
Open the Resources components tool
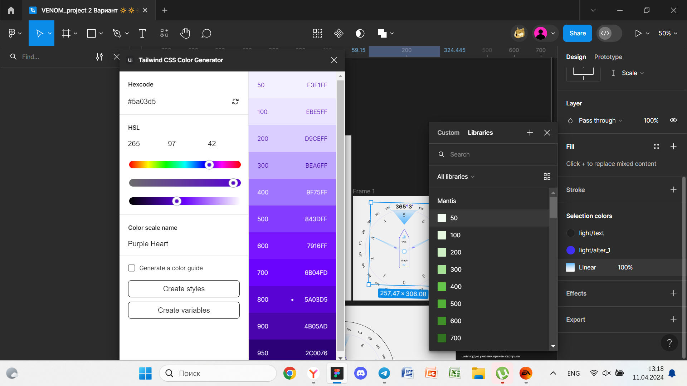click(x=164, y=33)
